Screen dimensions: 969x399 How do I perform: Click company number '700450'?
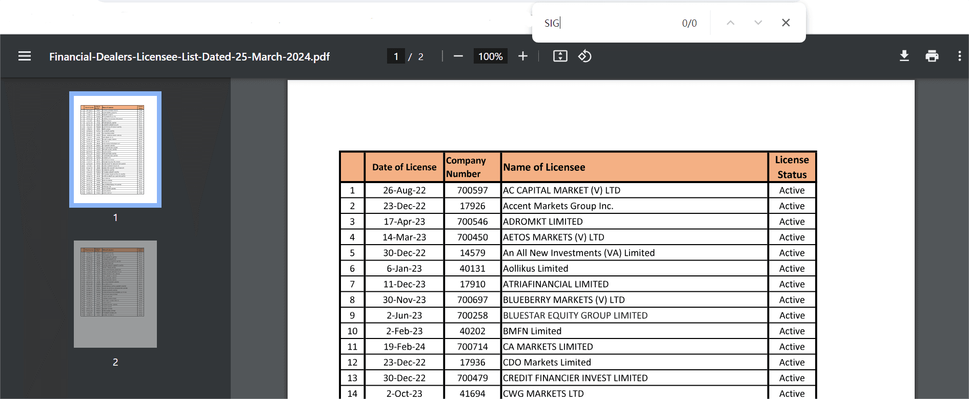point(473,237)
